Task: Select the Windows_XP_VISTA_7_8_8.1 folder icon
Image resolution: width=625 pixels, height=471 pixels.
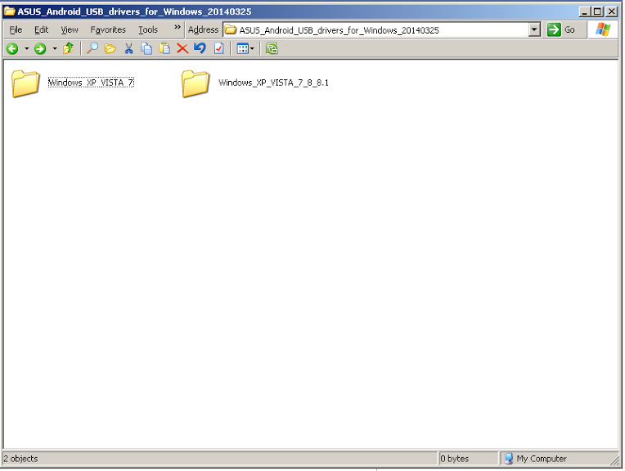Action: coord(196,83)
